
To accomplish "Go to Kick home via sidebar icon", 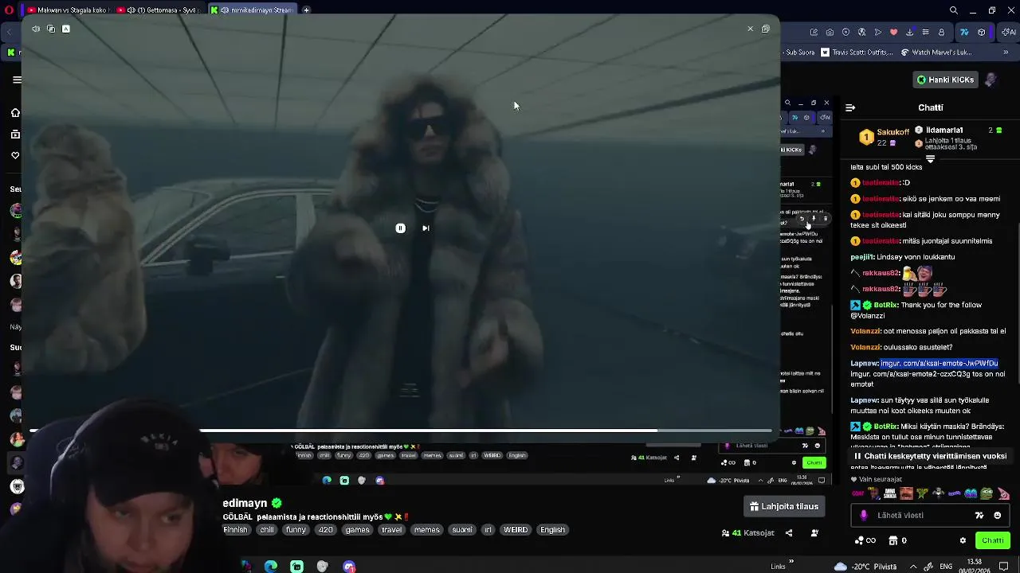I will tap(15, 112).
